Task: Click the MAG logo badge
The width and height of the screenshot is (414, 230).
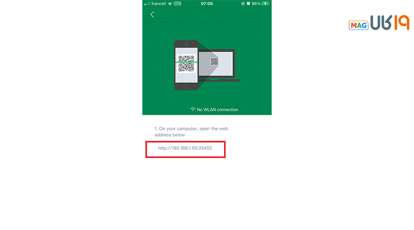Action: [358, 25]
